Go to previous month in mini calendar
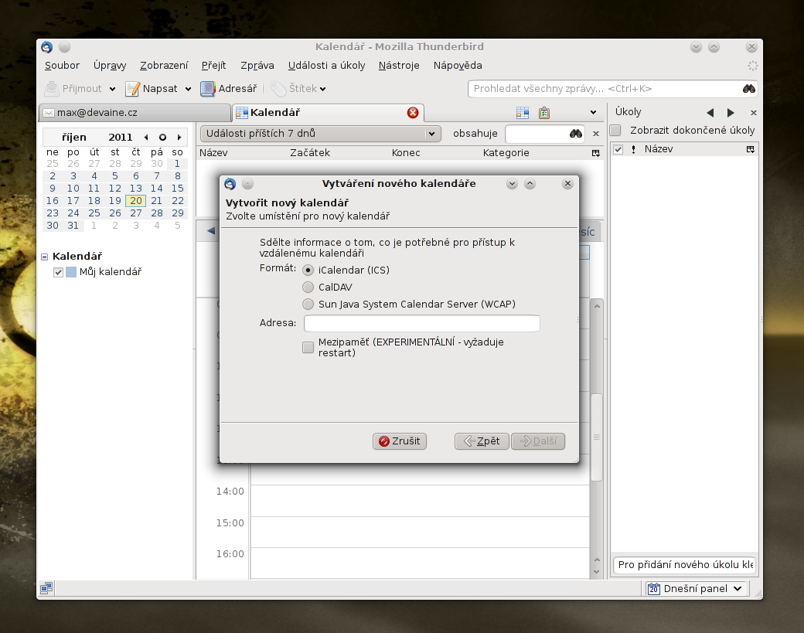Screen dimensions: 804x633 click(x=146, y=138)
